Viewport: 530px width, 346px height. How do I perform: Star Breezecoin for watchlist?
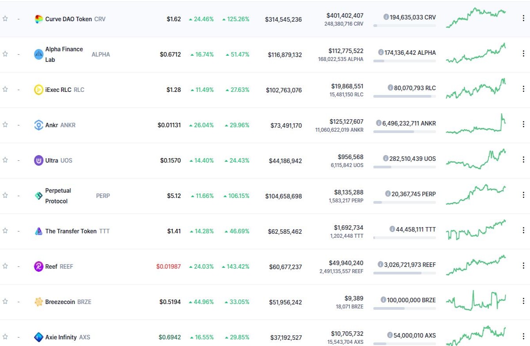click(5, 301)
